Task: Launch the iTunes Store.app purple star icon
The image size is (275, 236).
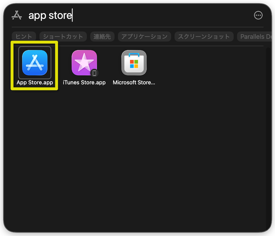Action: point(84,63)
